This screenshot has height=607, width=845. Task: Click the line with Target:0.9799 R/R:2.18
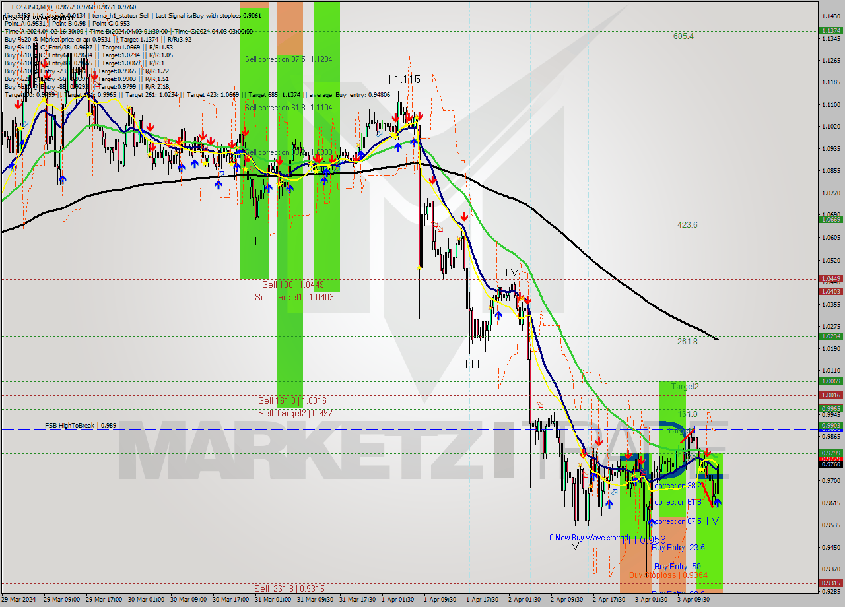pos(86,87)
